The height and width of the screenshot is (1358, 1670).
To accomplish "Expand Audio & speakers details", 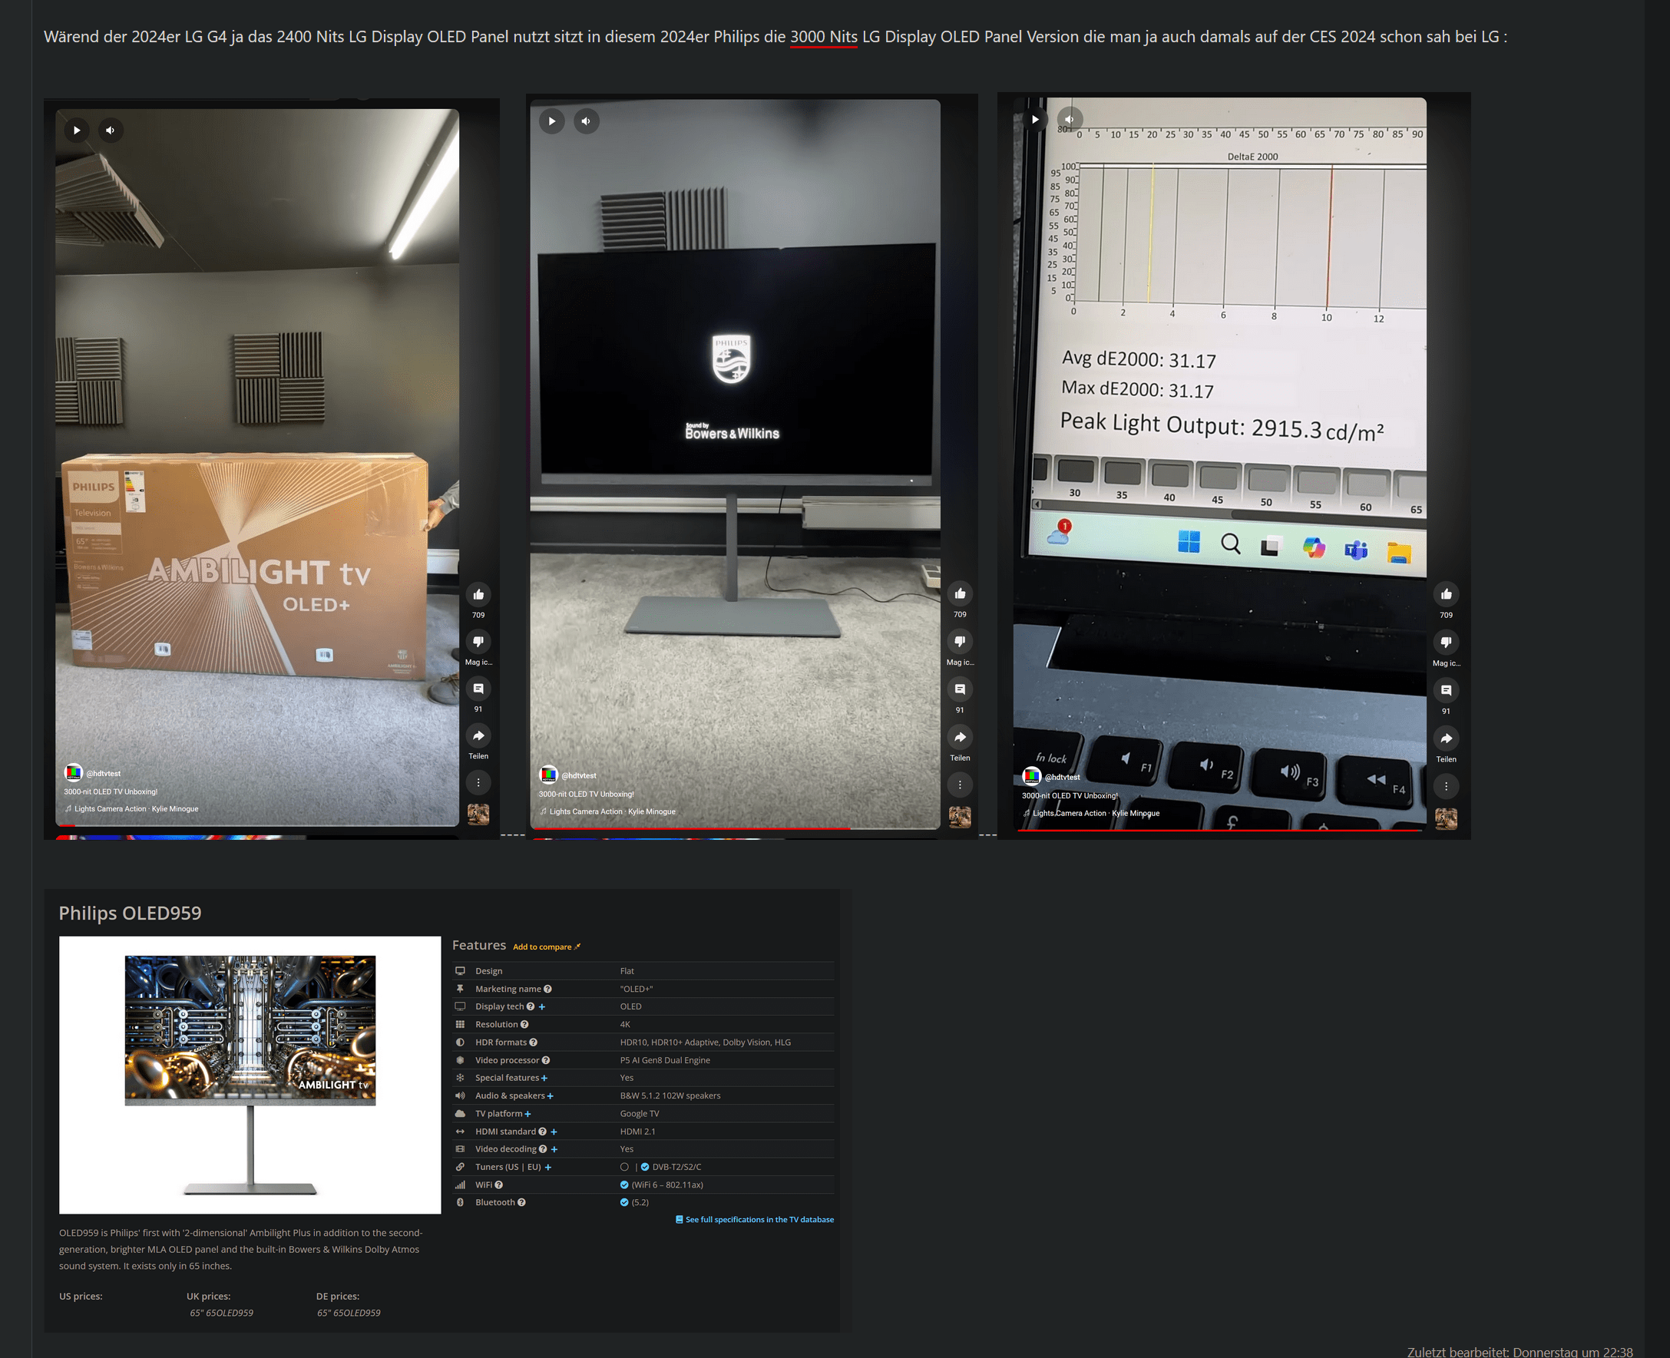I will click(x=550, y=1096).
